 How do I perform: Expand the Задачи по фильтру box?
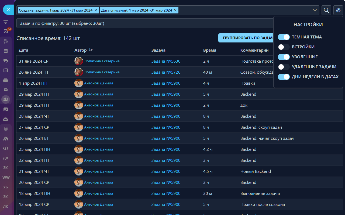point(145,23)
